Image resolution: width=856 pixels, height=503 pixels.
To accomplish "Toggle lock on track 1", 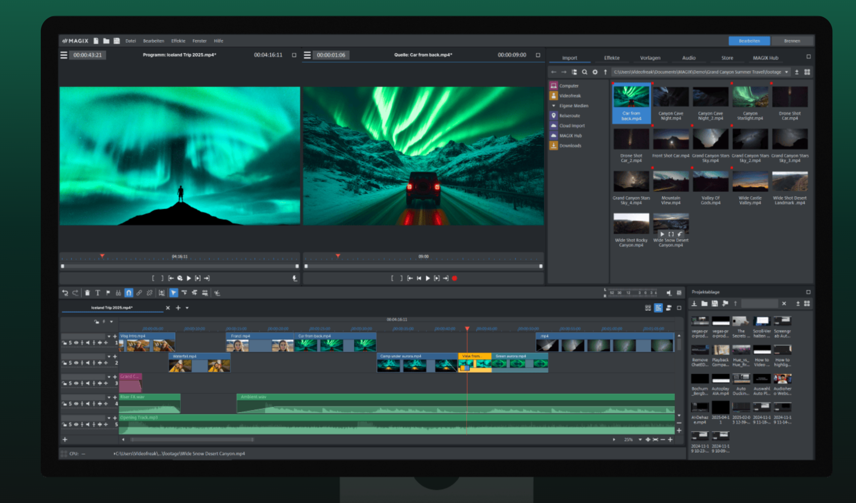I will click(x=64, y=343).
